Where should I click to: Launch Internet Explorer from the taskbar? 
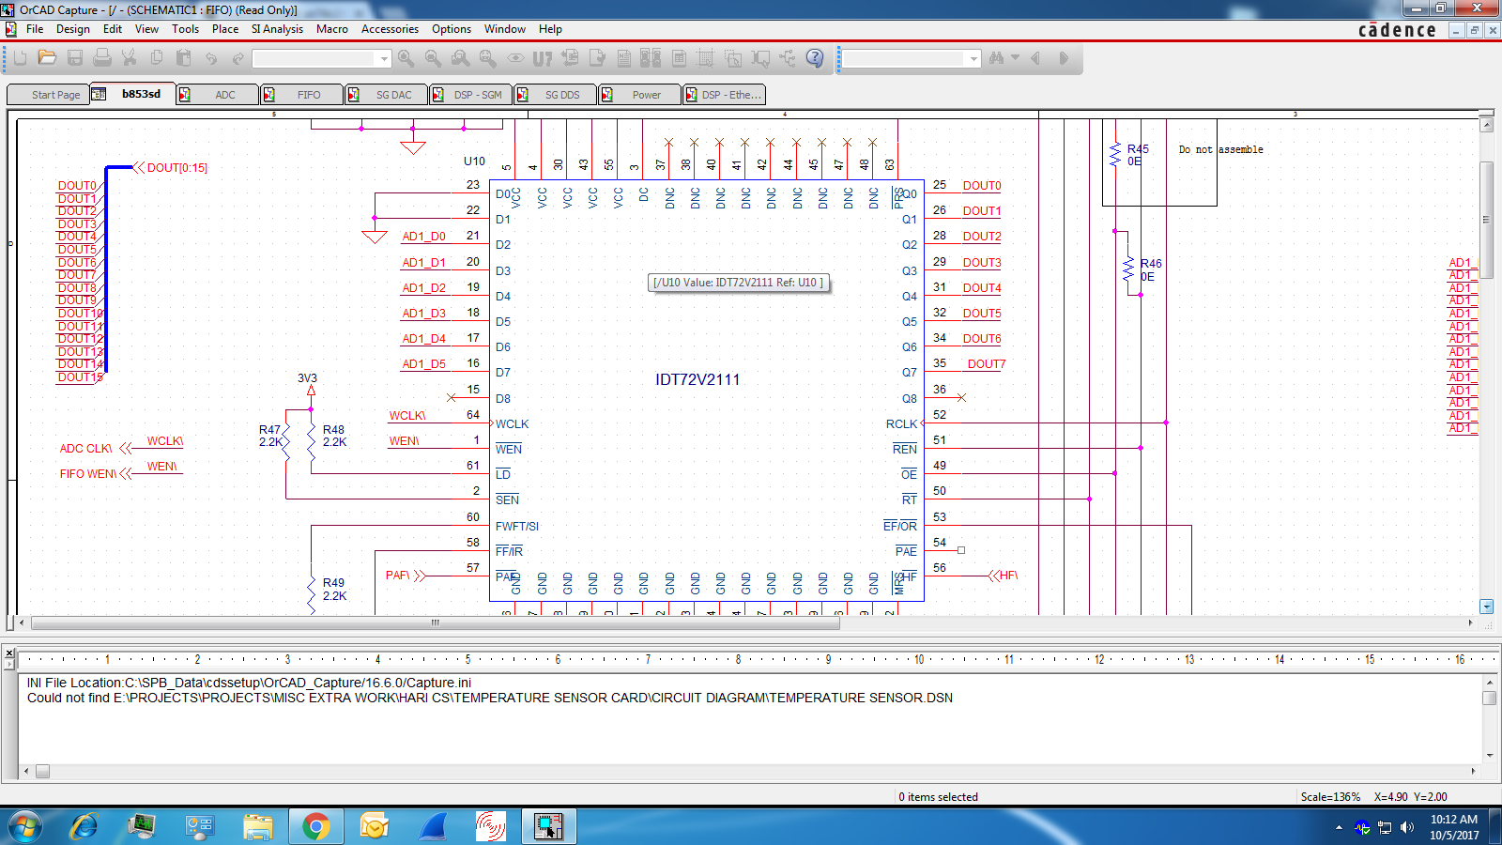(84, 827)
